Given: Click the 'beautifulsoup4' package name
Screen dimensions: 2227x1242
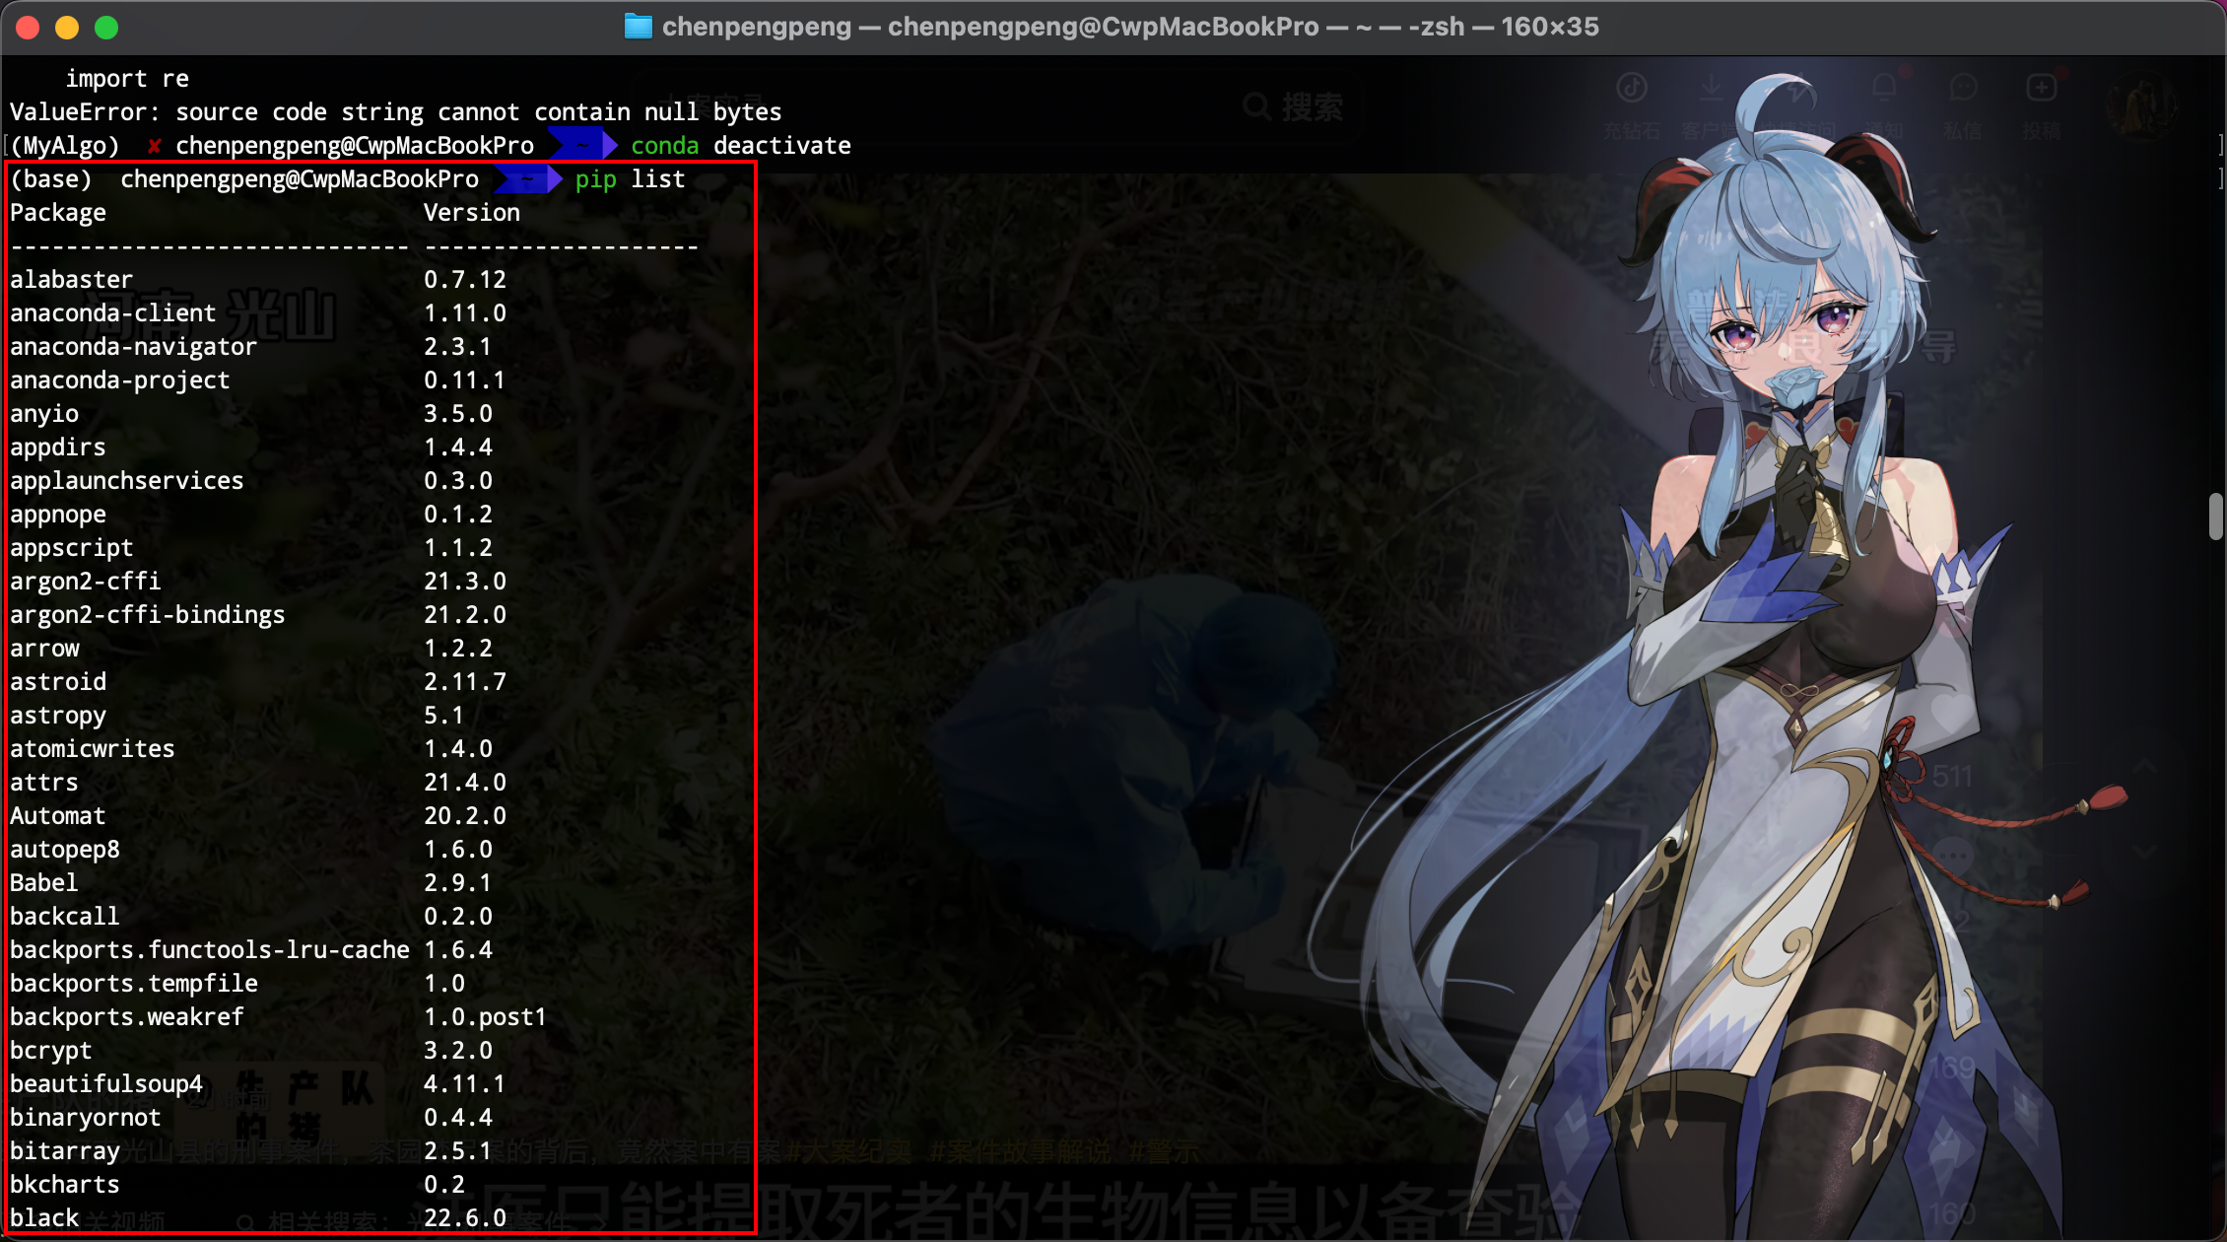Looking at the screenshot, I should pos(106,1084).
